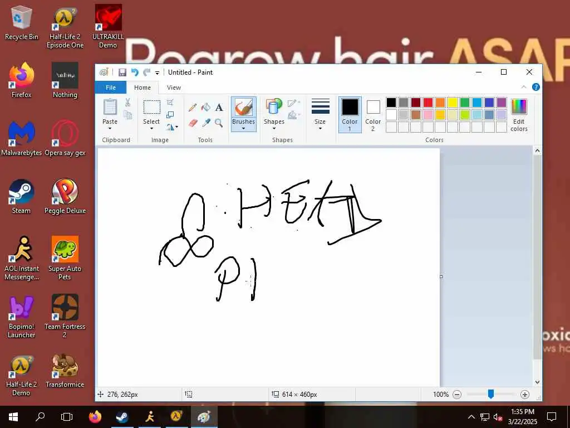The image size is (570, 428).
Task: Pick the yellow color swatch
Action: [453, 103]
